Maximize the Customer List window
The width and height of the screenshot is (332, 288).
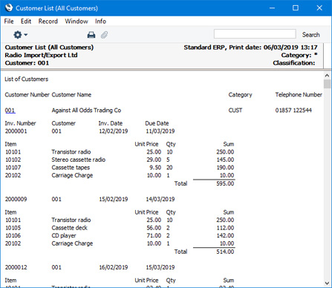pyautogui.click(x=296, y=8)
